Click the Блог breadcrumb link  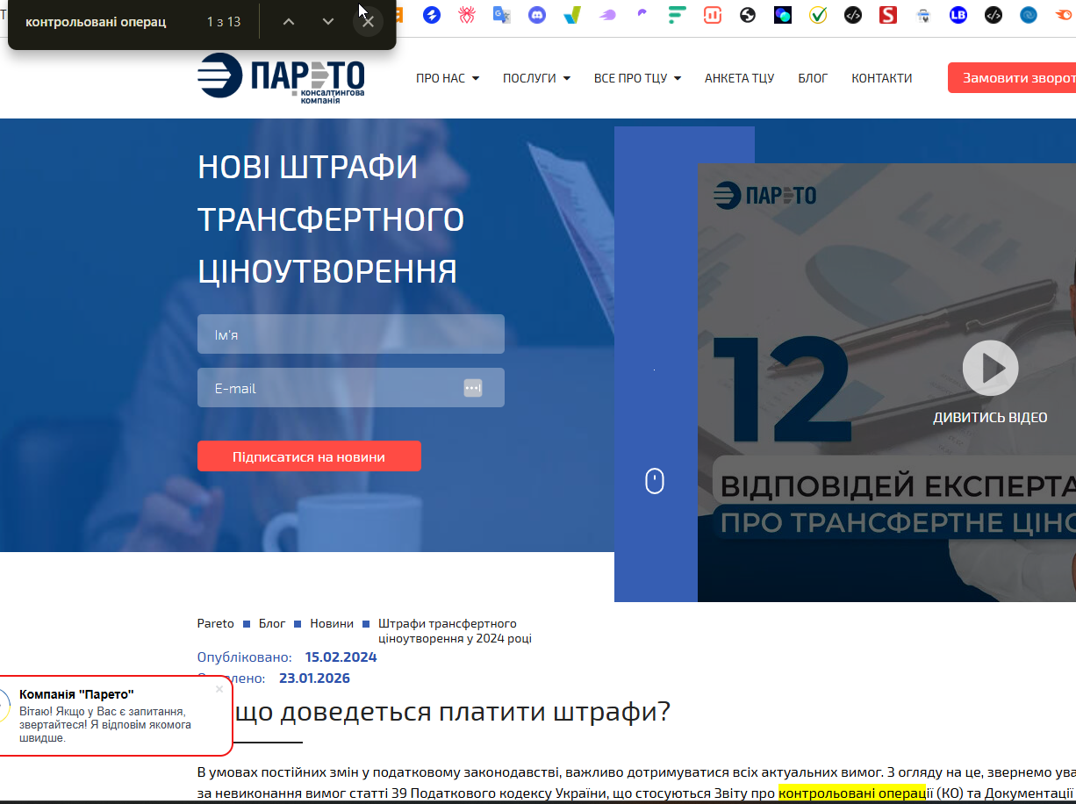click(x=272, y=623)
